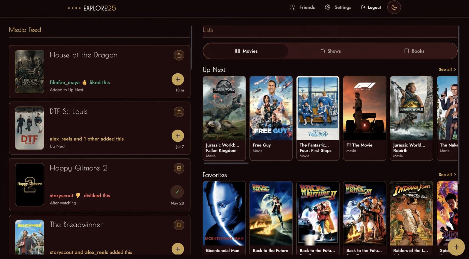Open the F1 The Movie card
This screenshot has height=259, width=469.
365,118
